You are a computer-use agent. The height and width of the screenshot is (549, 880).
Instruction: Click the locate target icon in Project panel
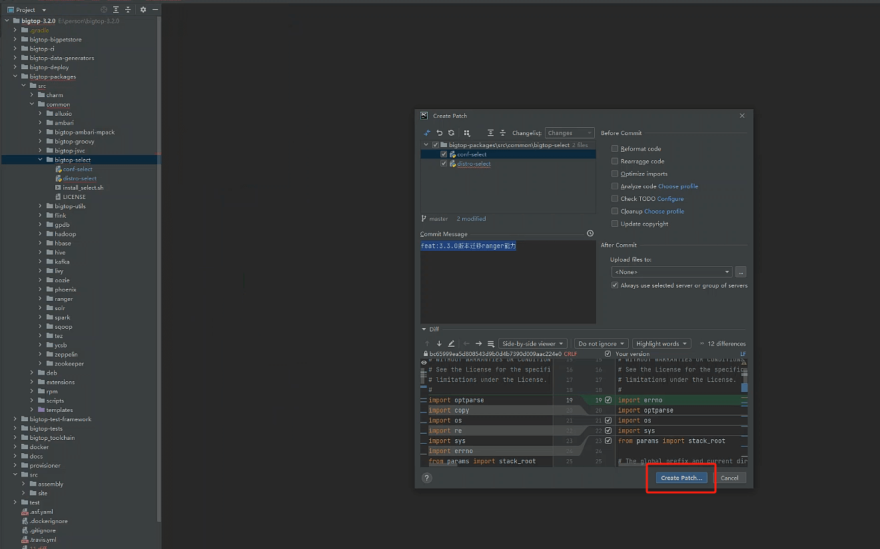pos(104,10)
